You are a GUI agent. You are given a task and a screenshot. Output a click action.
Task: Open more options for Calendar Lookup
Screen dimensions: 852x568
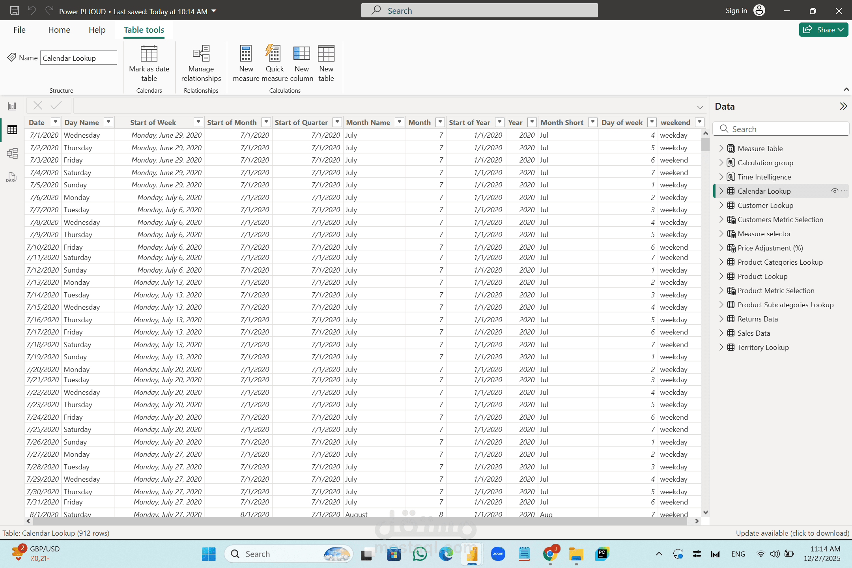pyautogui.click(x=844, y=191)
